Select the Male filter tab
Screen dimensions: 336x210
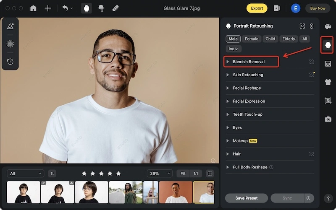pyautogui.click(x=233, y=39)
